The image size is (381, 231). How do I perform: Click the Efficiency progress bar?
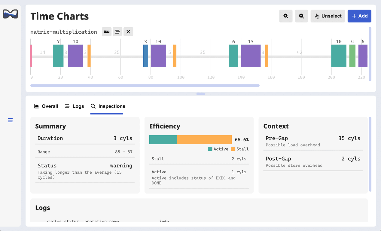coord(190,139)
